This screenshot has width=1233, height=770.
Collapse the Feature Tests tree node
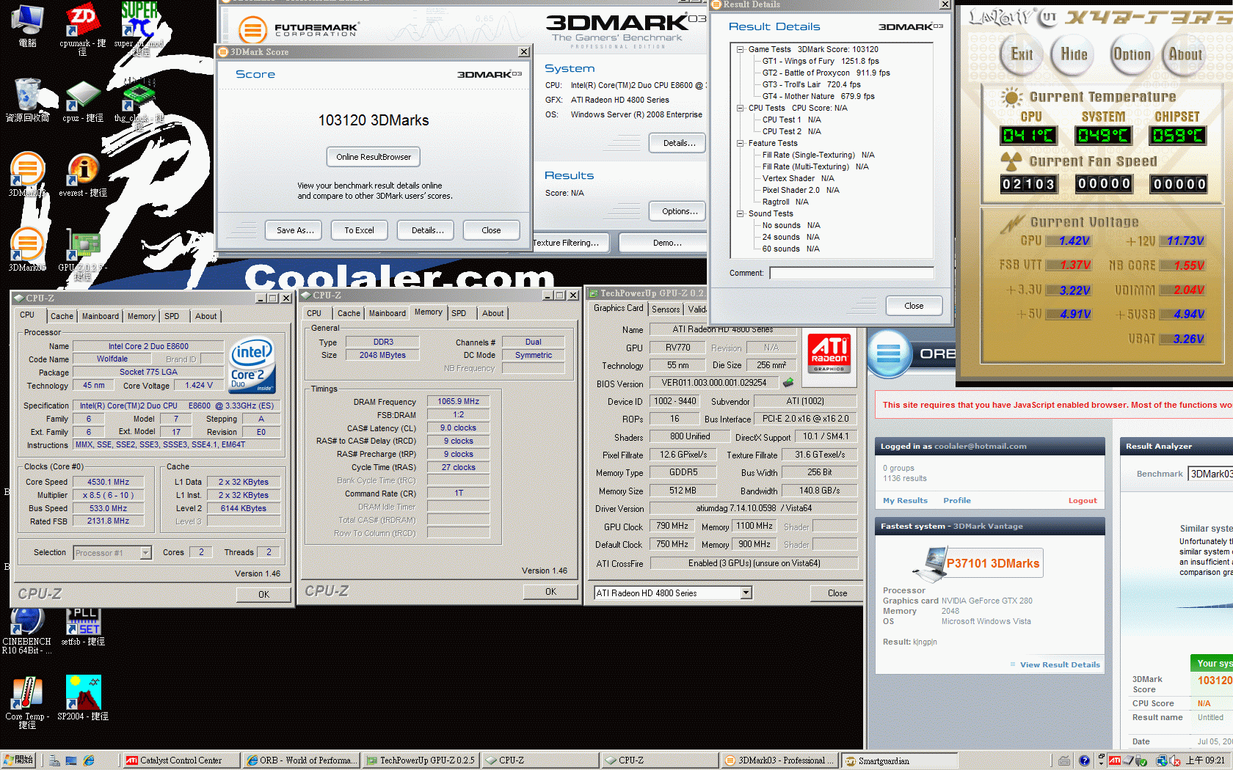click(740, 143)
